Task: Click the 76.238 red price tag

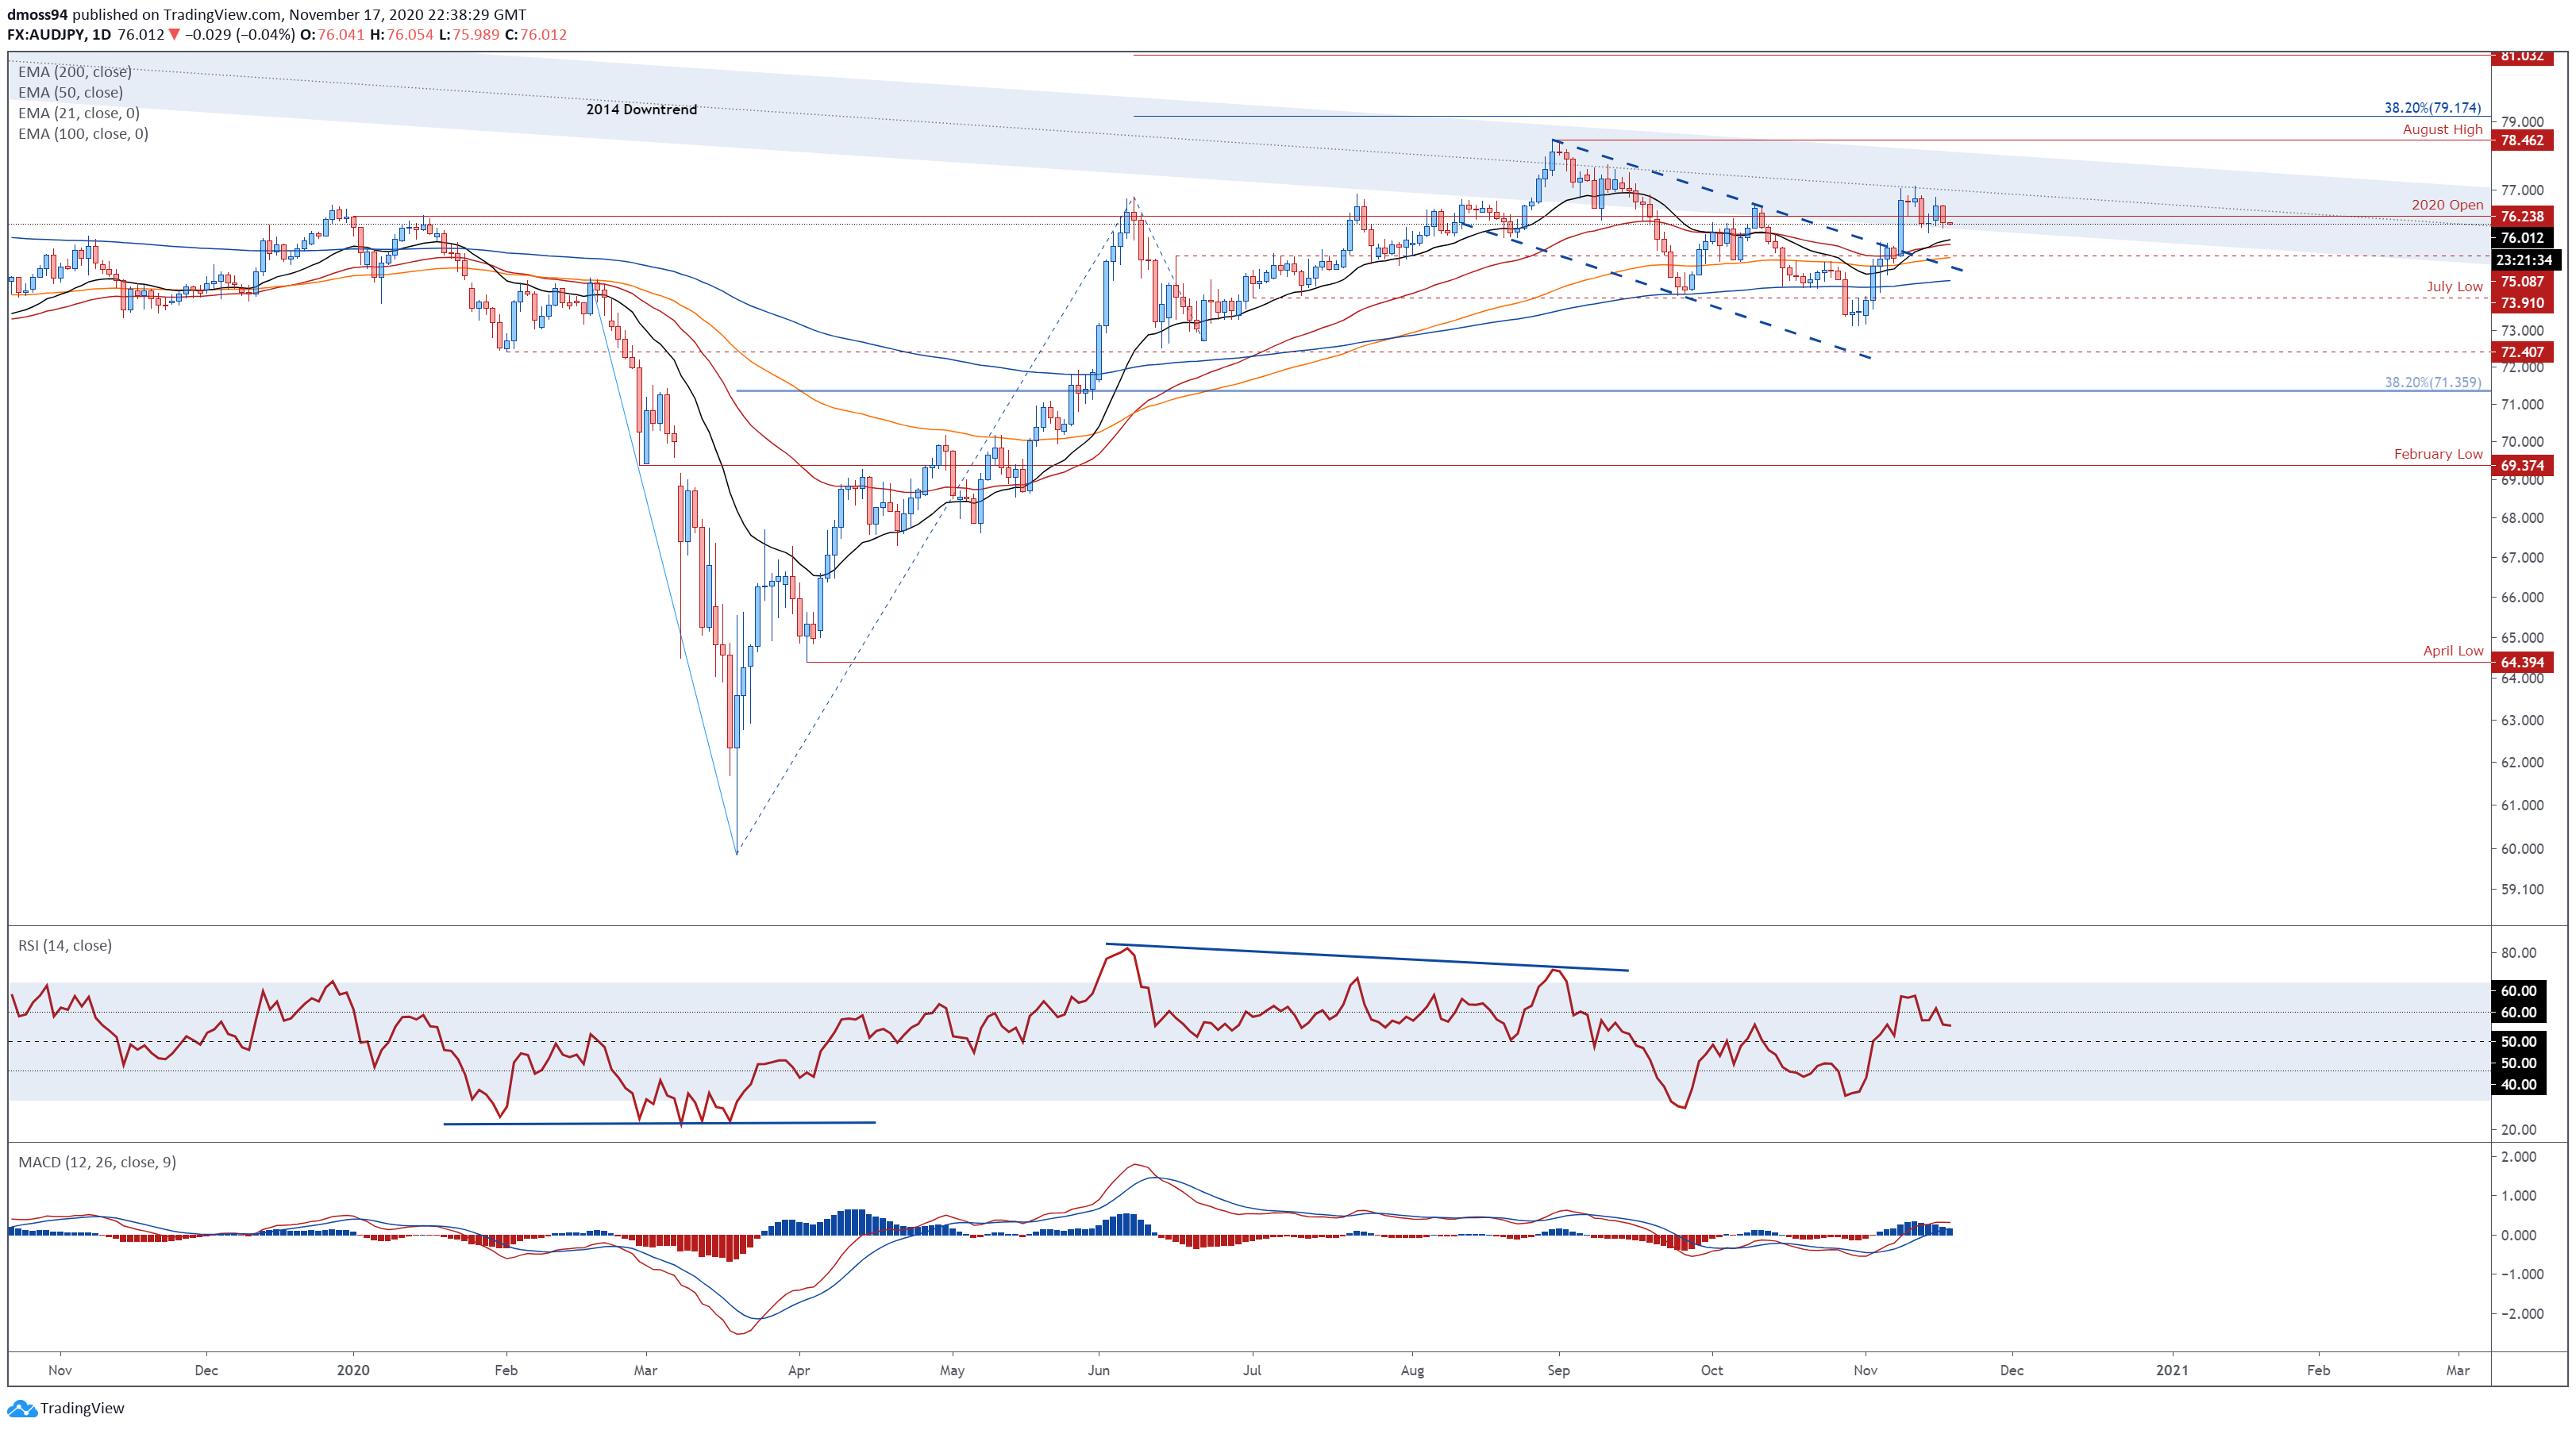Action: pyautogui.click(x=2522, y=216)
